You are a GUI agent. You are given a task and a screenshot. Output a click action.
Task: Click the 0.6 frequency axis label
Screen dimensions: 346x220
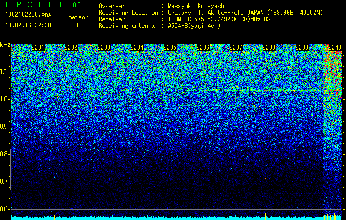click(x=5, y=209)
